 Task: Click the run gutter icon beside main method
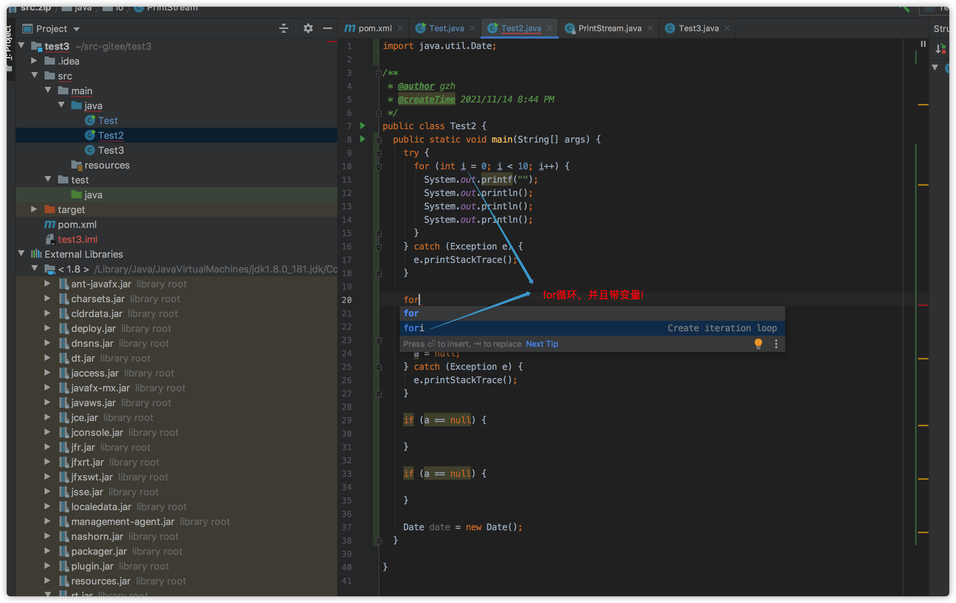(362, 139)
